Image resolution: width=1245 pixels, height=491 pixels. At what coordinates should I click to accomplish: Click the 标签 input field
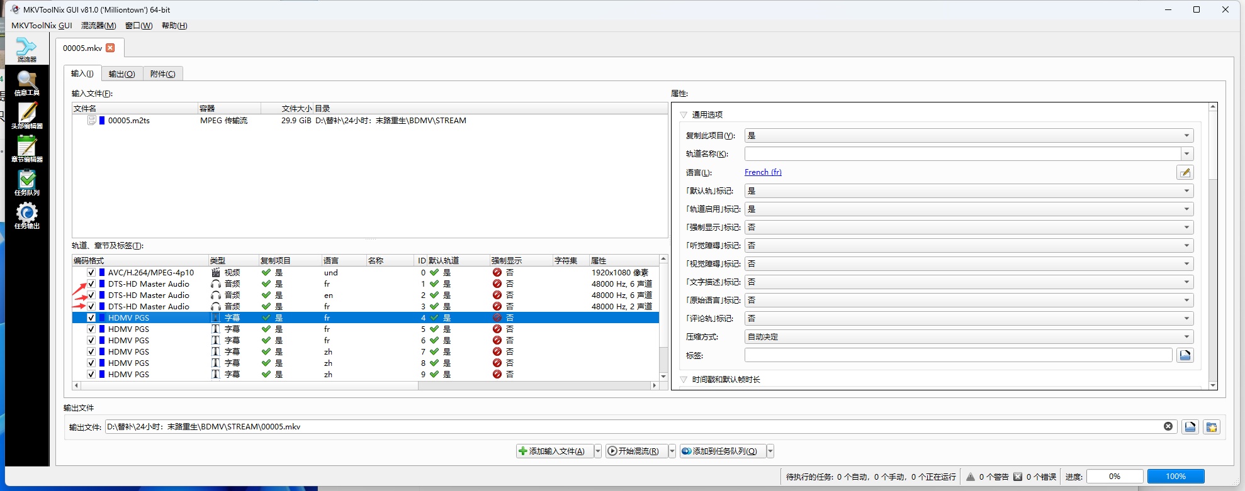[959, 355]
